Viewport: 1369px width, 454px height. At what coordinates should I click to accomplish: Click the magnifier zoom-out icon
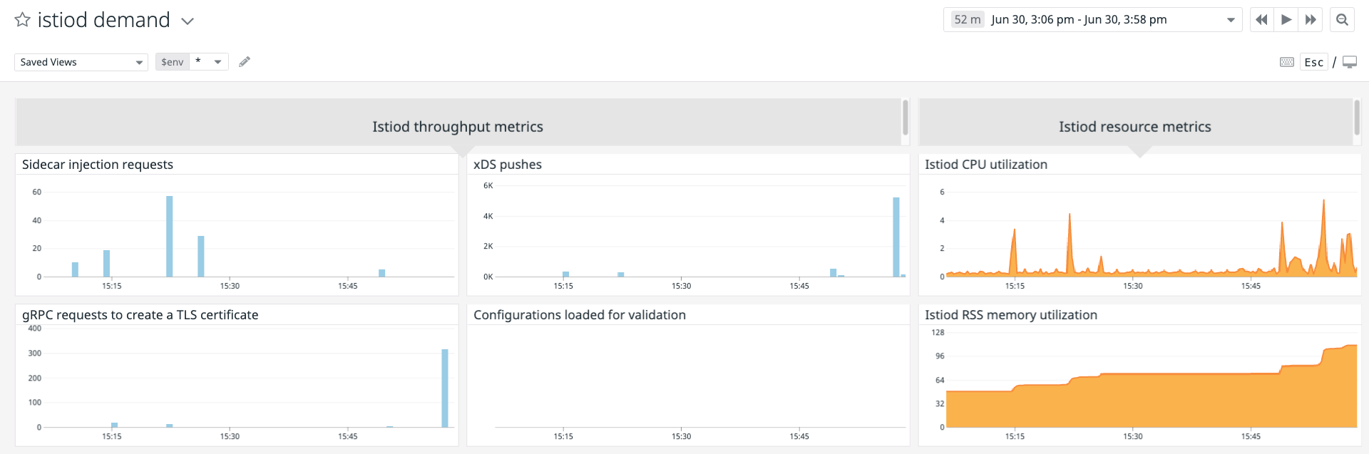pyautogui.click(x=1342, y=20)
